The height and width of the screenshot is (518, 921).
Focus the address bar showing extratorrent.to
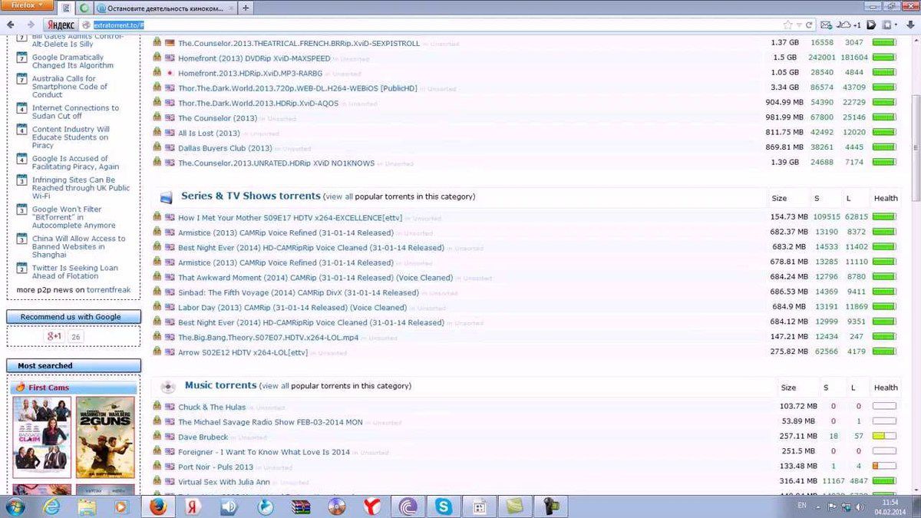(x=430, y=25)
